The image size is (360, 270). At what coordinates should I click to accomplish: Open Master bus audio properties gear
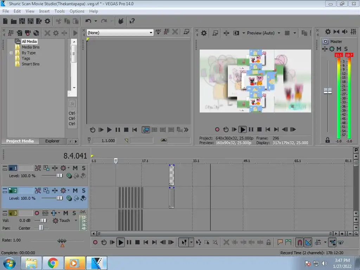click(328, 32)
